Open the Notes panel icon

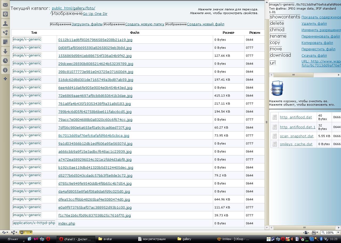5,42
